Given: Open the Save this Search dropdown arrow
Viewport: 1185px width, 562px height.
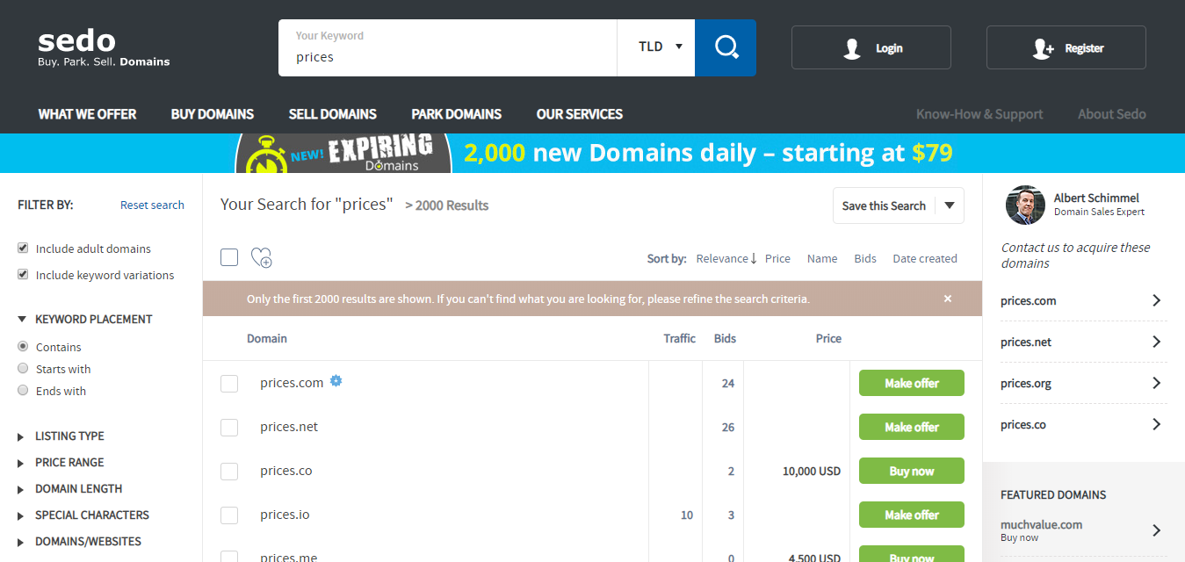Looking at the screenshot, I should [950, 205].
